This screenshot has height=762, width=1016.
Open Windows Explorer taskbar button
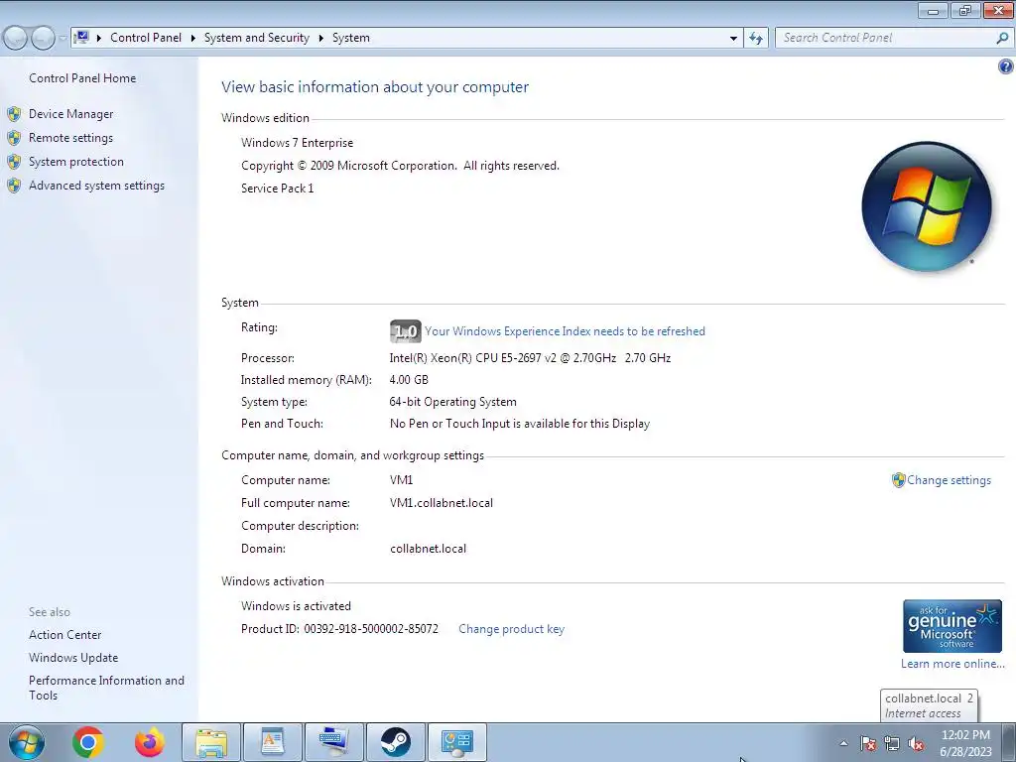tap(211, 742)
